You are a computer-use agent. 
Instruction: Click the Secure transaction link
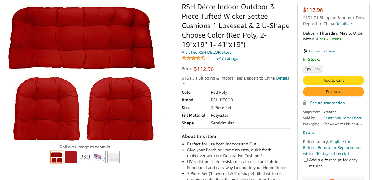click(x=328, y=103)
